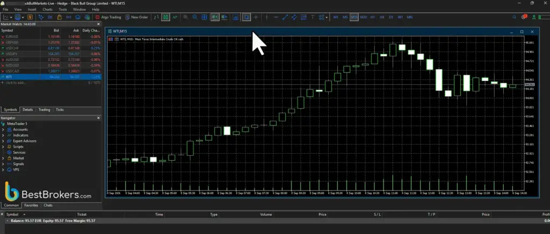Toggle Algo Trading button

108,17
